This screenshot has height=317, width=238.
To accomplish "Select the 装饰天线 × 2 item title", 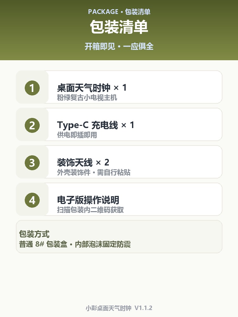I will click(83, 163).
